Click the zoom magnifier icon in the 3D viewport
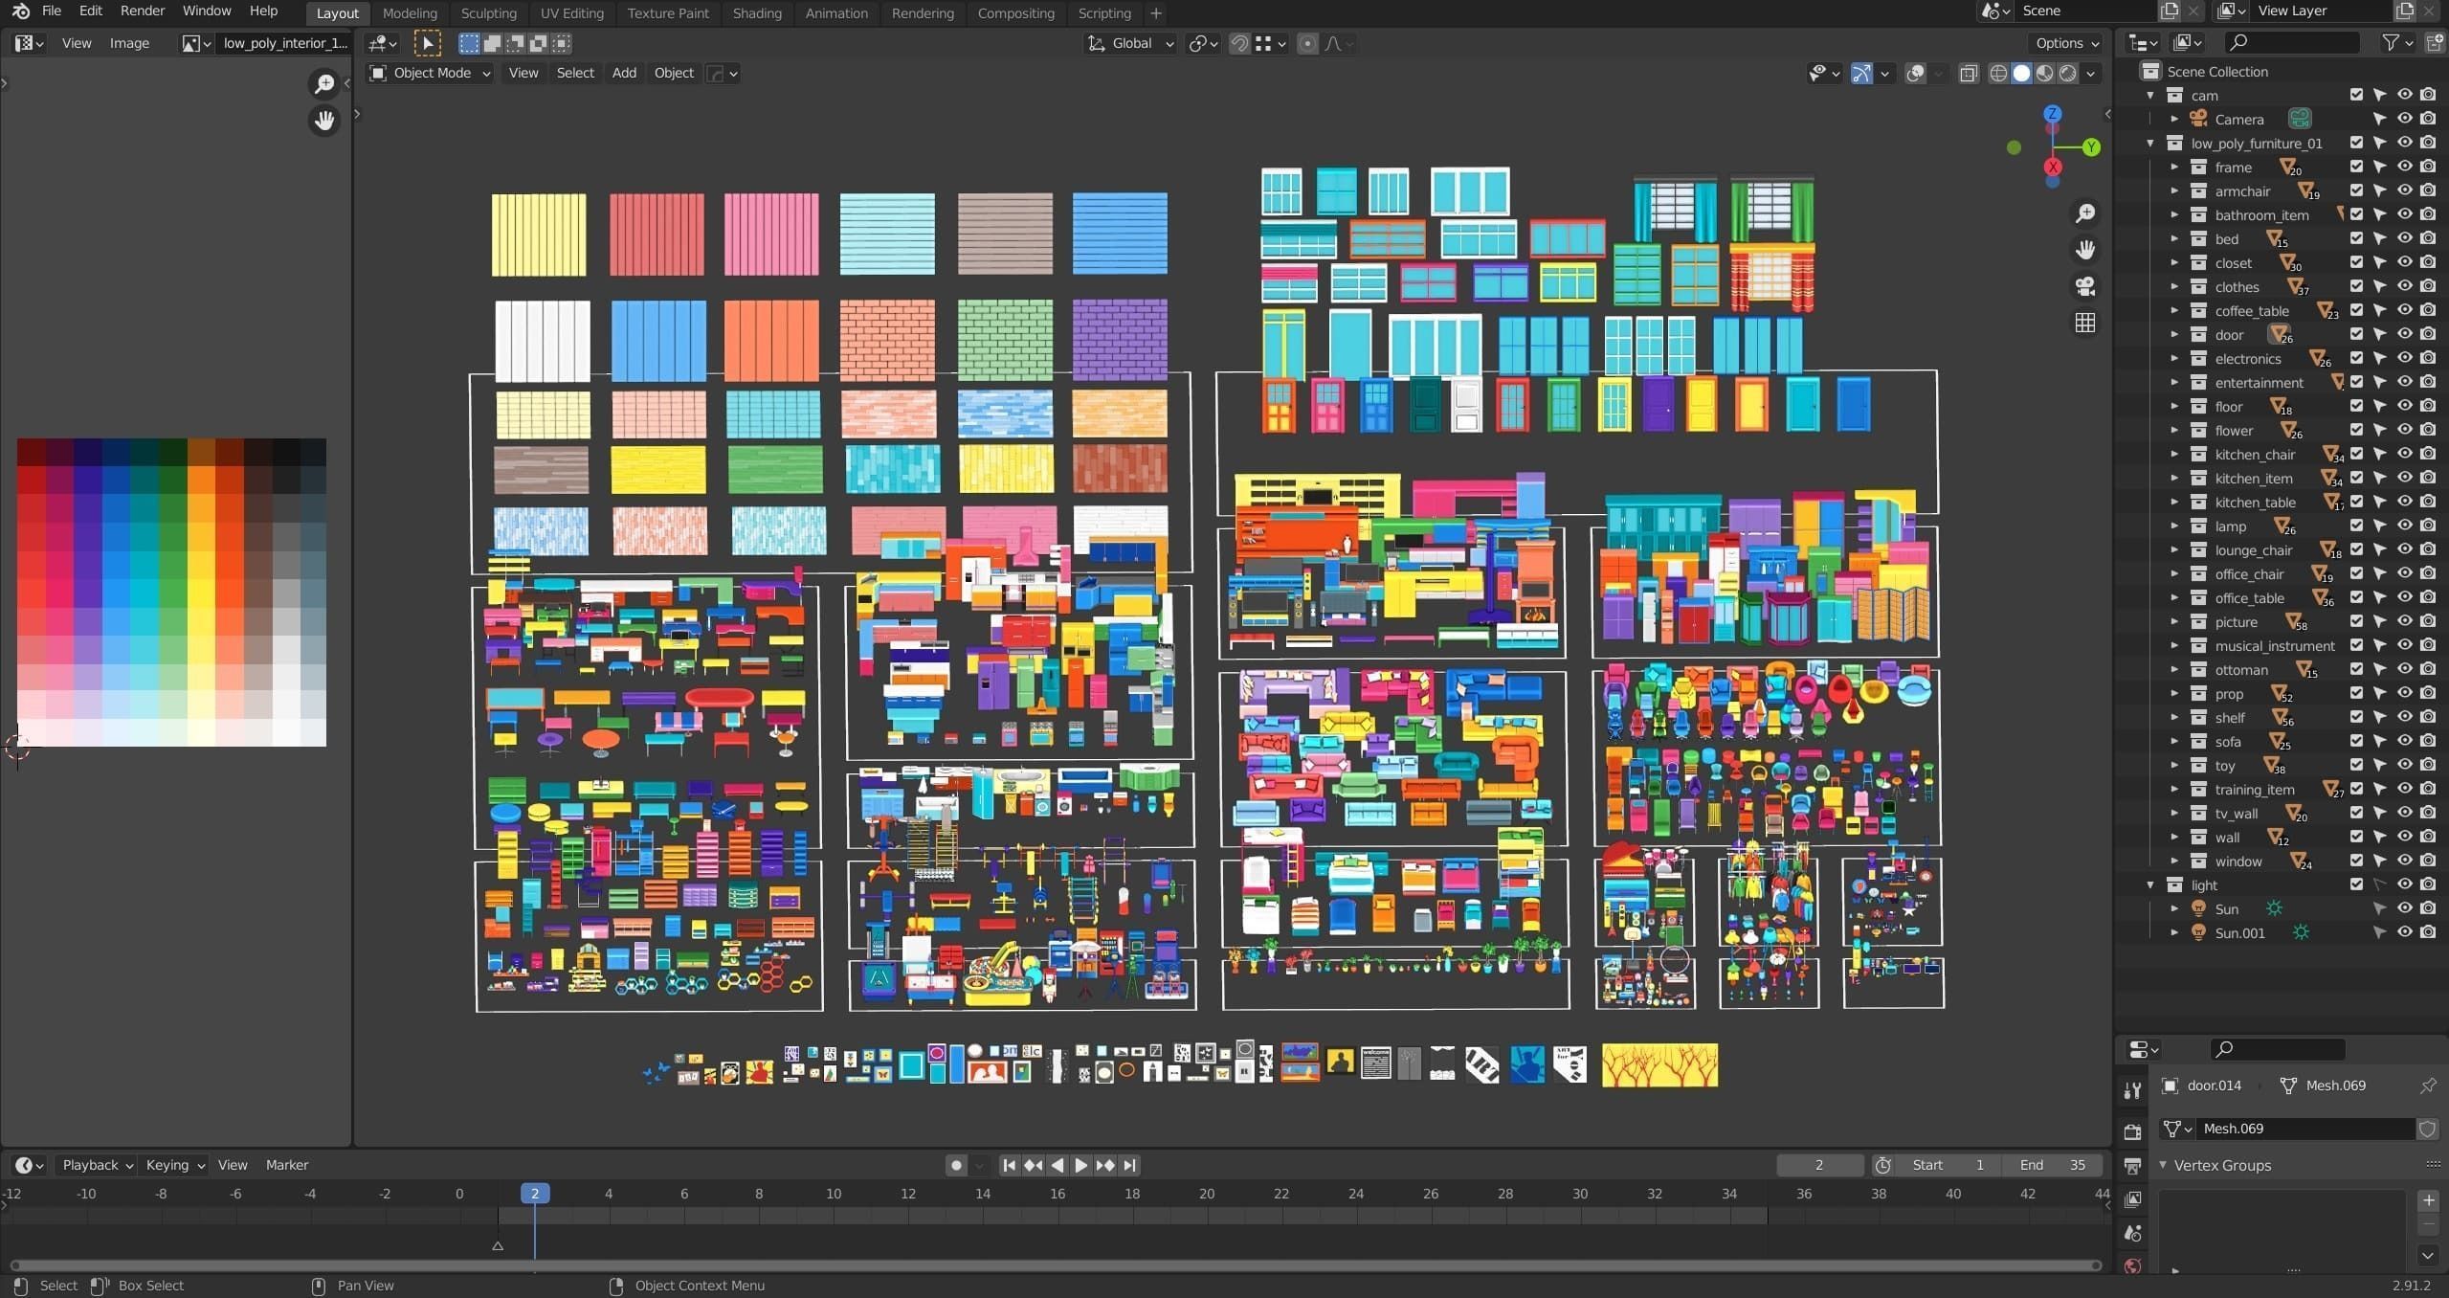2449x1298 pixels. [2084, 213]
